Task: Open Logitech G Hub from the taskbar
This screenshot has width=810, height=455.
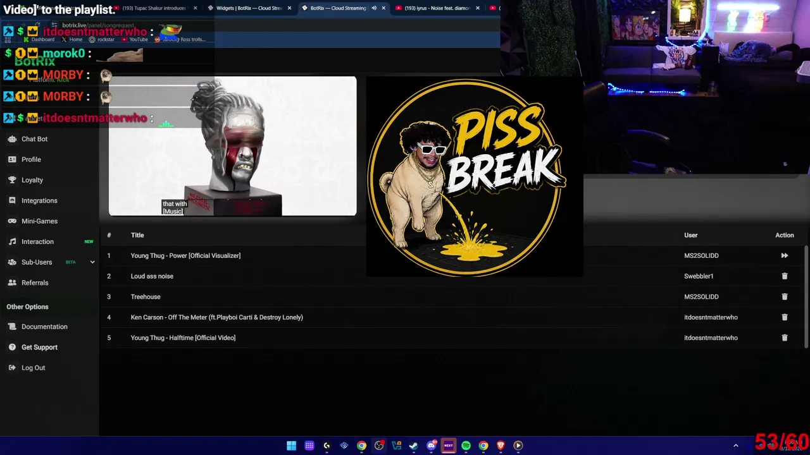Action: click(x=327, y=446)
